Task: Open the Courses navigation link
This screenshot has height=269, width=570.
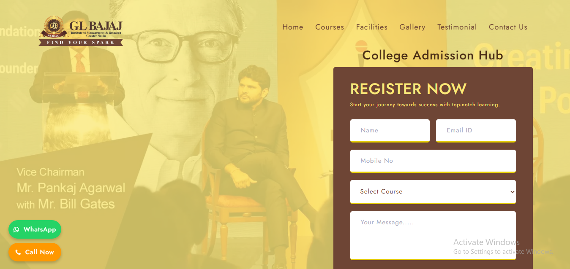Action: pos(329,27)
